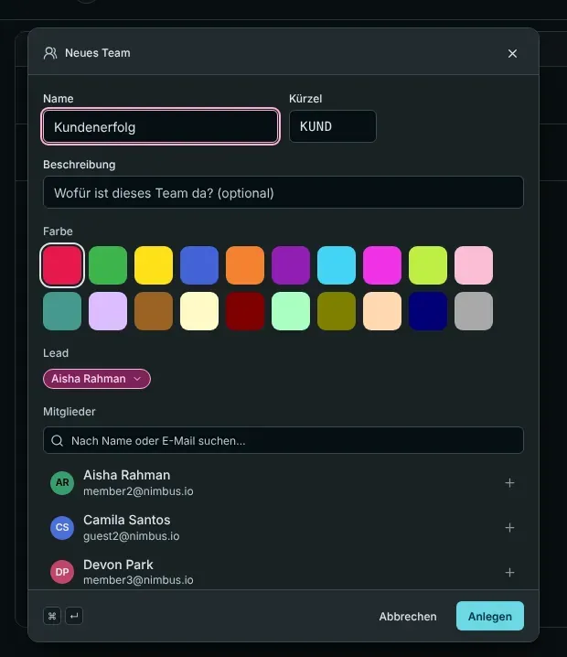This screenshot has width=567, height=657.
Task: Choose the gray color swatch
Action: coord(474,311)
